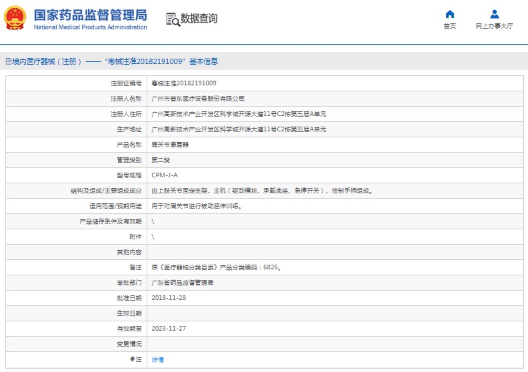
Task: Open the 数据查询 search icon
Action: click(x=173, y=19)
